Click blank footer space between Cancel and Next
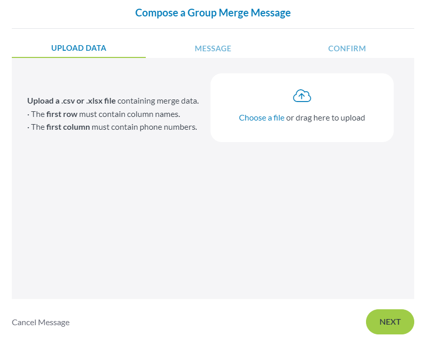Viewport: 424px width, 338px height. (x=216, y=323)
